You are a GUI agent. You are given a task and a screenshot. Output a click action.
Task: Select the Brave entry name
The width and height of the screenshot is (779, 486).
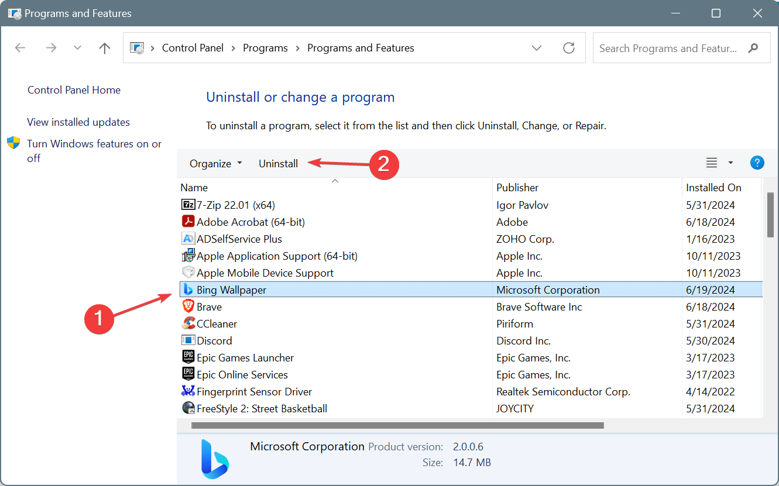pos(209,307)
